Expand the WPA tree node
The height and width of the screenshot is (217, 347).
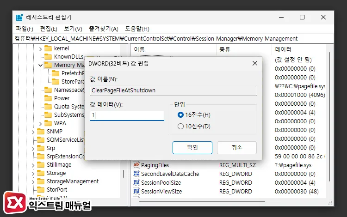[x=40, y=123]
